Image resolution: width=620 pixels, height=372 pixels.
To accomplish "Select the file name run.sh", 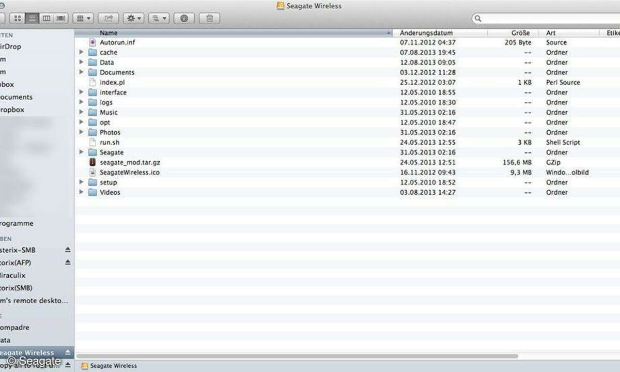I will 110,142.
